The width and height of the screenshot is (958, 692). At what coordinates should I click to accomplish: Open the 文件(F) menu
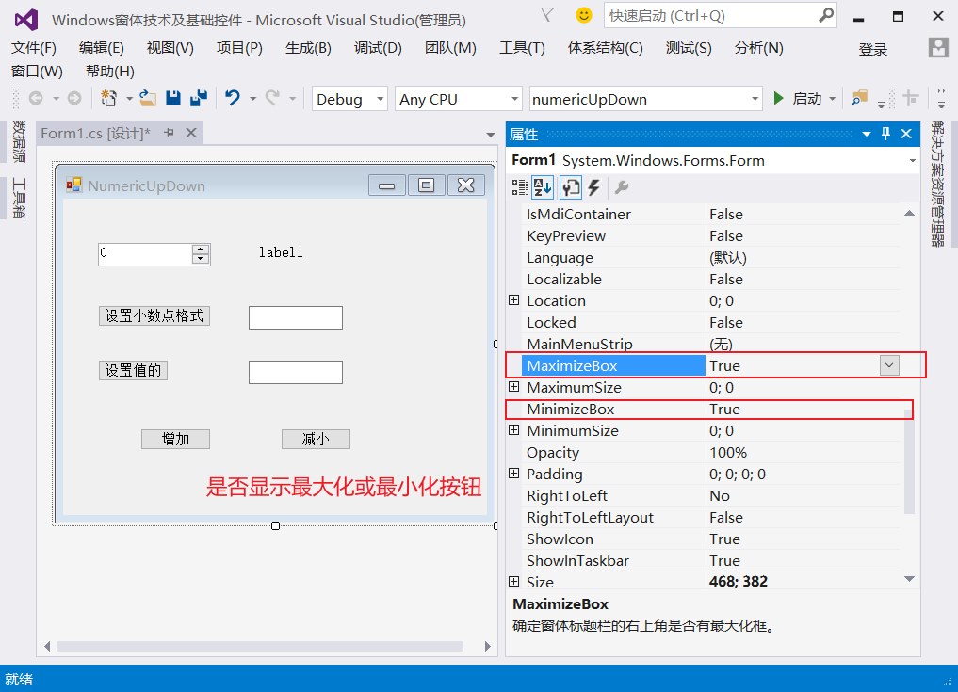pyautogui.click(x=34, y=48)
